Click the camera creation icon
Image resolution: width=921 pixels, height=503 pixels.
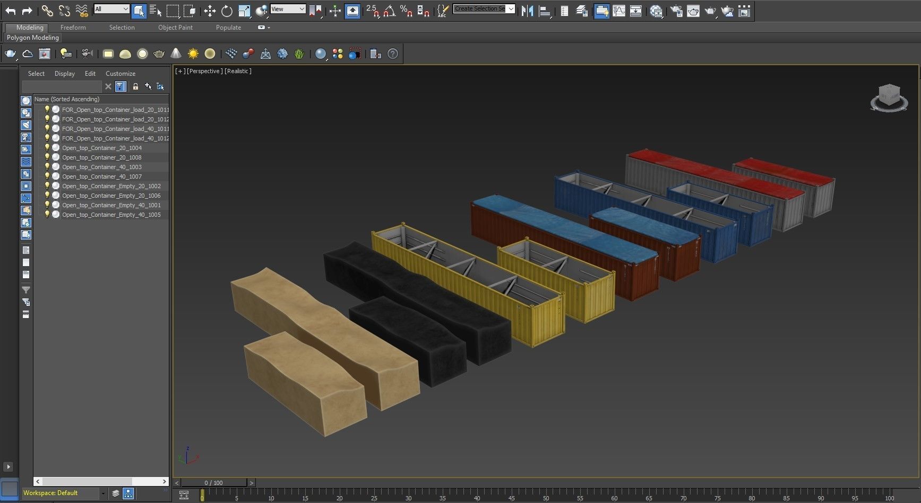tap(87, 54)
